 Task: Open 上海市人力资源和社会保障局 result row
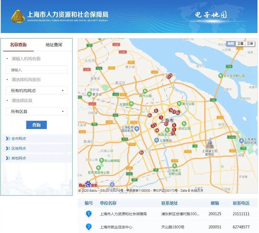coord(167,214)
